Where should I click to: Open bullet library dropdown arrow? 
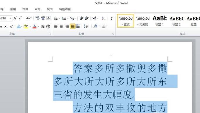60,18
